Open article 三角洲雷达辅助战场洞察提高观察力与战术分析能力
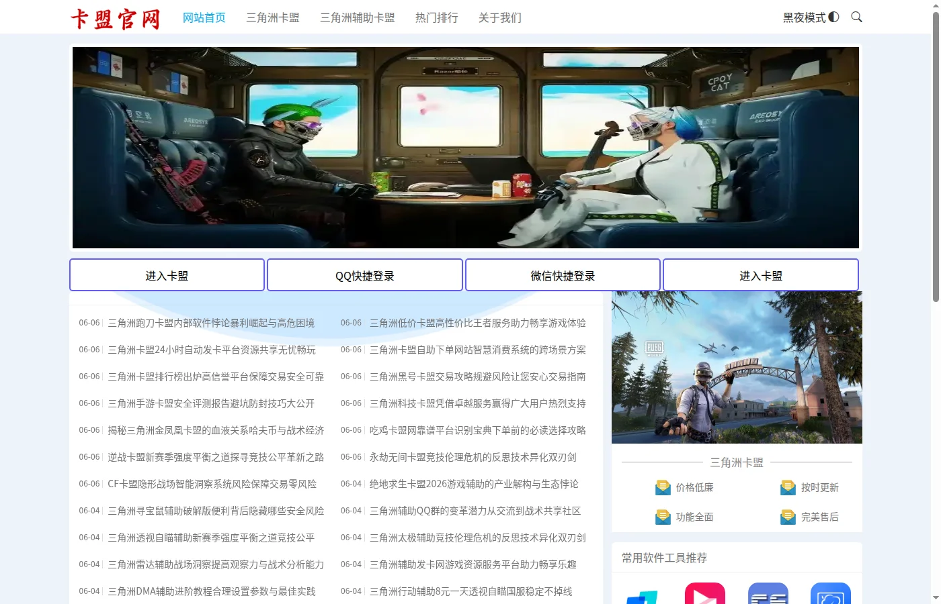941x604 pixels. click(216, 564)
